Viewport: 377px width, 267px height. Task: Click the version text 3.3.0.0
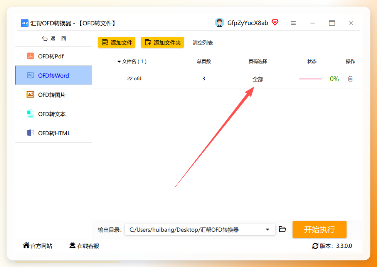click(344, 246)
